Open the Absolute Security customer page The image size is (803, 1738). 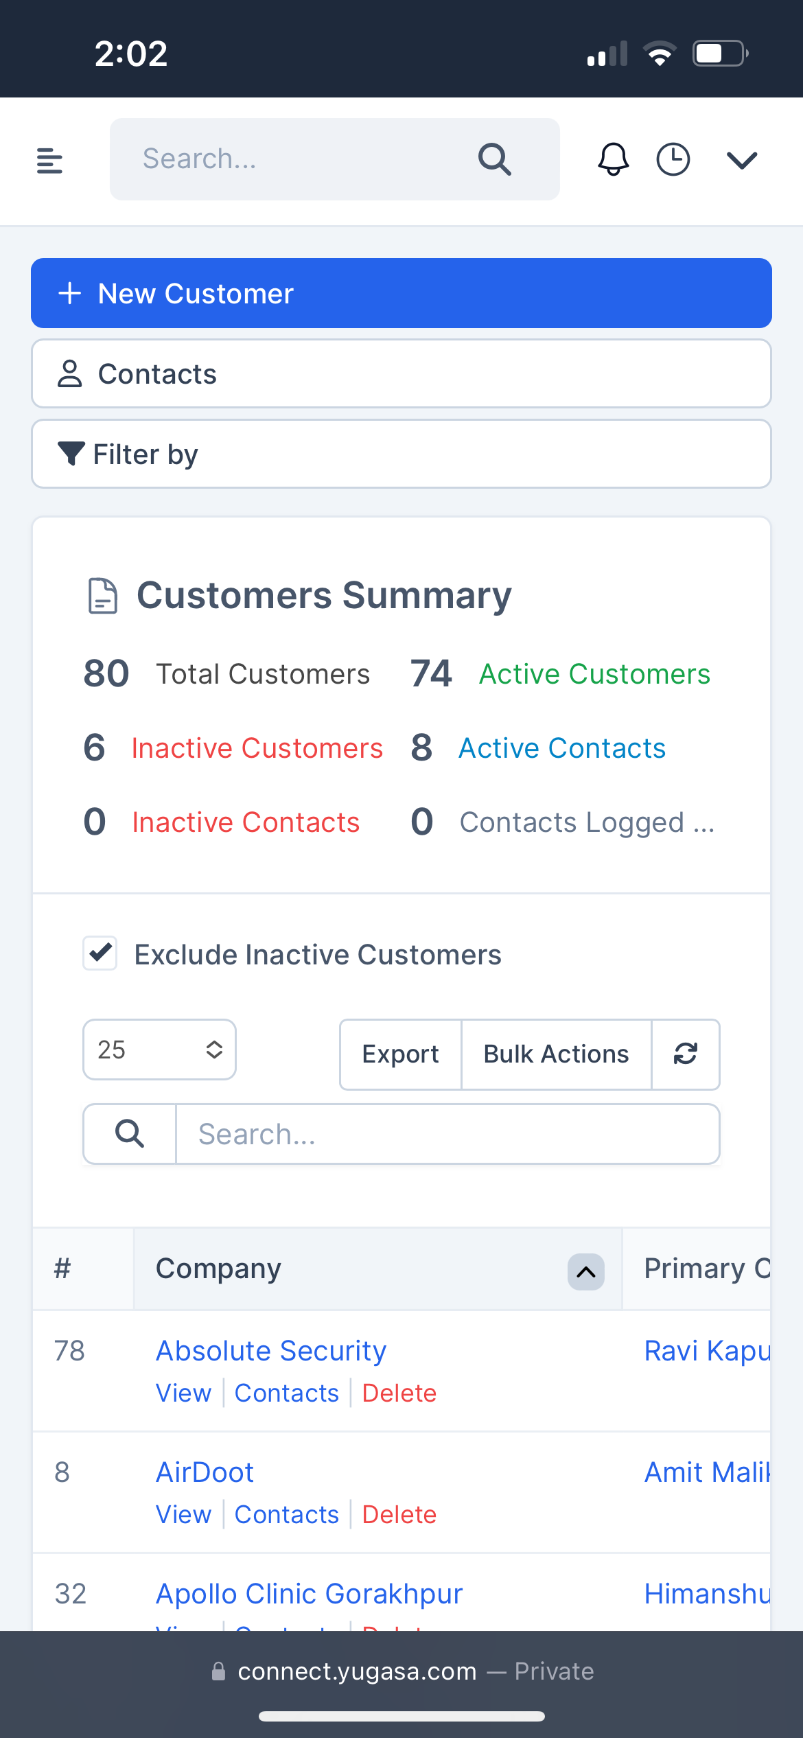click(270, 1350)
